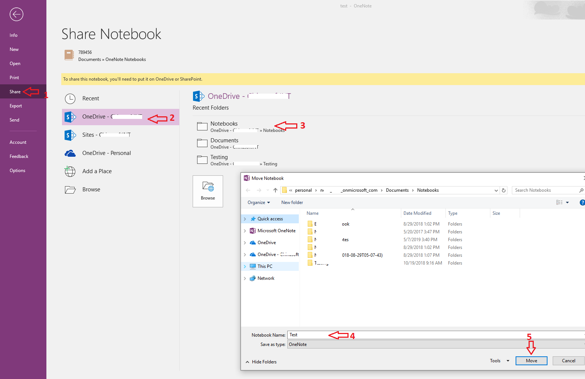Select the folder modified 8/29/2018 1:07 PM
Image resolution: width=585 pixels, height=379 pixels.
384,255
